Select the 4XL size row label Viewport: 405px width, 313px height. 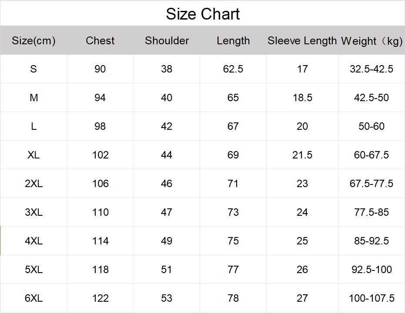33,241
